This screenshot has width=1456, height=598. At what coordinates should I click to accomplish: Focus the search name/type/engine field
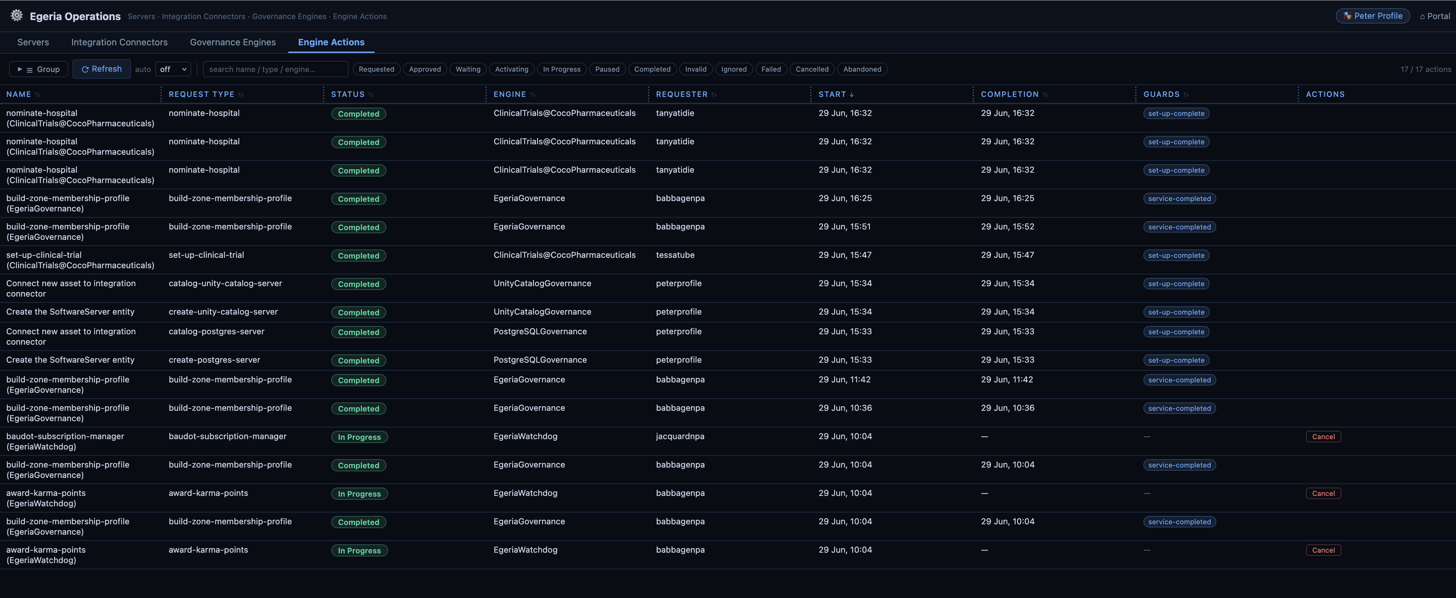click(x=275, y=70)
